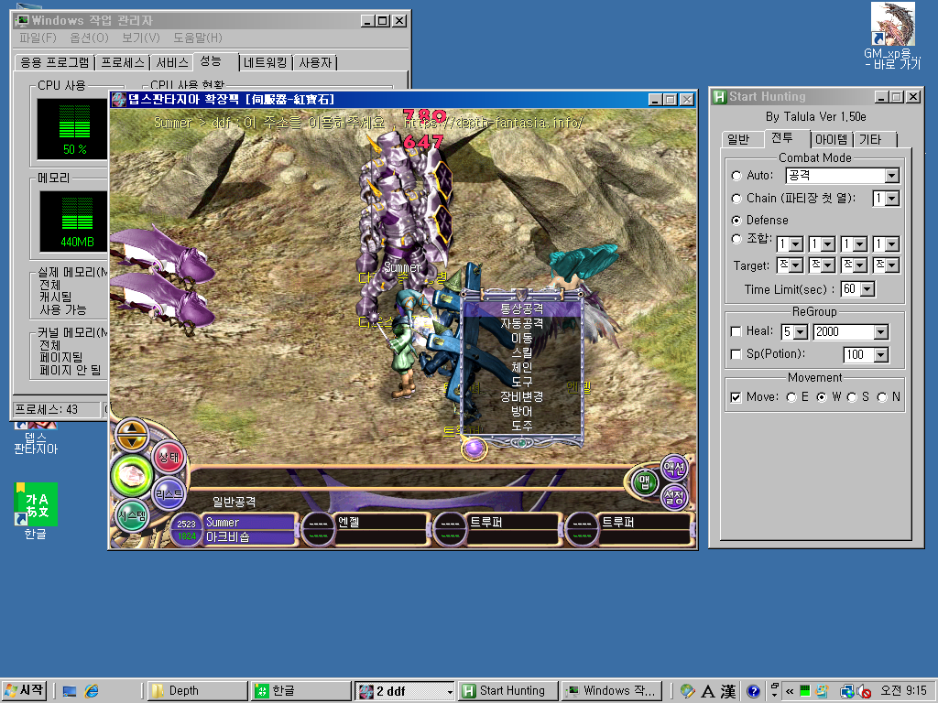Screen dimensions: 938x703
Task: Click the gold up-down arrow orb in game HUD
Action: click(132, 435)
